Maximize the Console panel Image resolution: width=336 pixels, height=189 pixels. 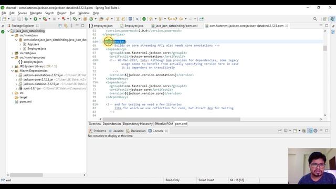pos(327,131)
